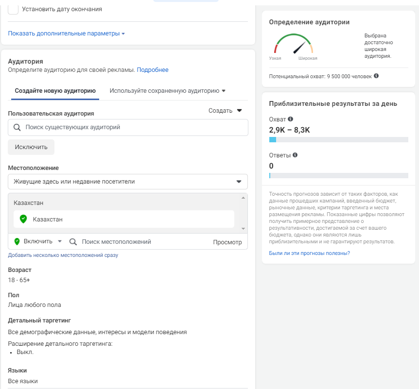The image size is (419, 389).
Task: Click Добавить несколько местоположений сразу link
Action: pyautogui.click(x=63, y=255)
